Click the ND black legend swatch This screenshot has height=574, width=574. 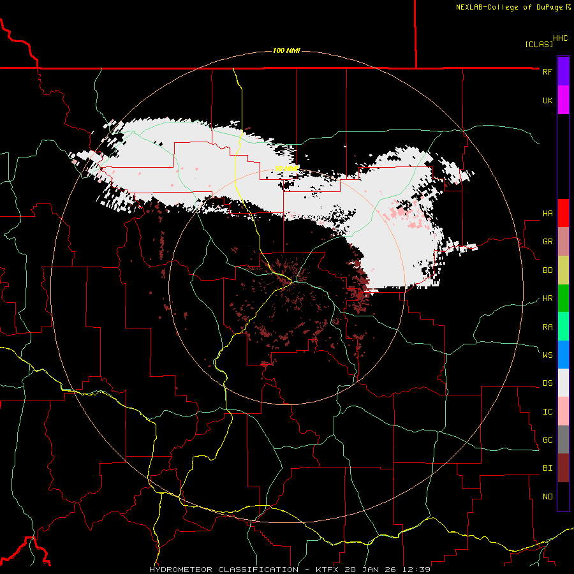pos(563,496)
